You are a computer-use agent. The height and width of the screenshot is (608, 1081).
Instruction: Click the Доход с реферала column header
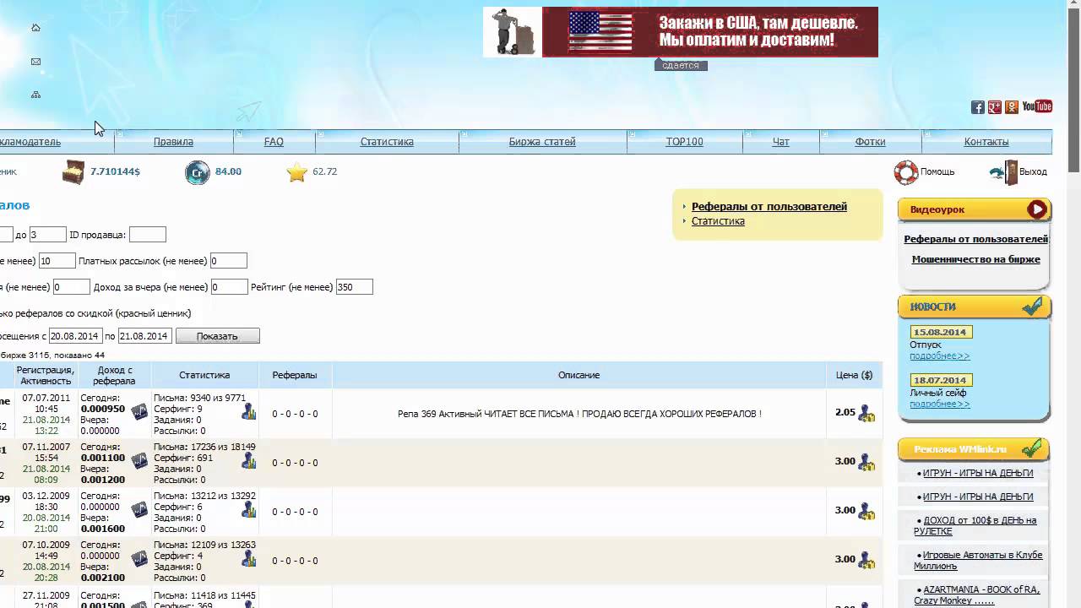pyautogui.click(x=114, y=375)
